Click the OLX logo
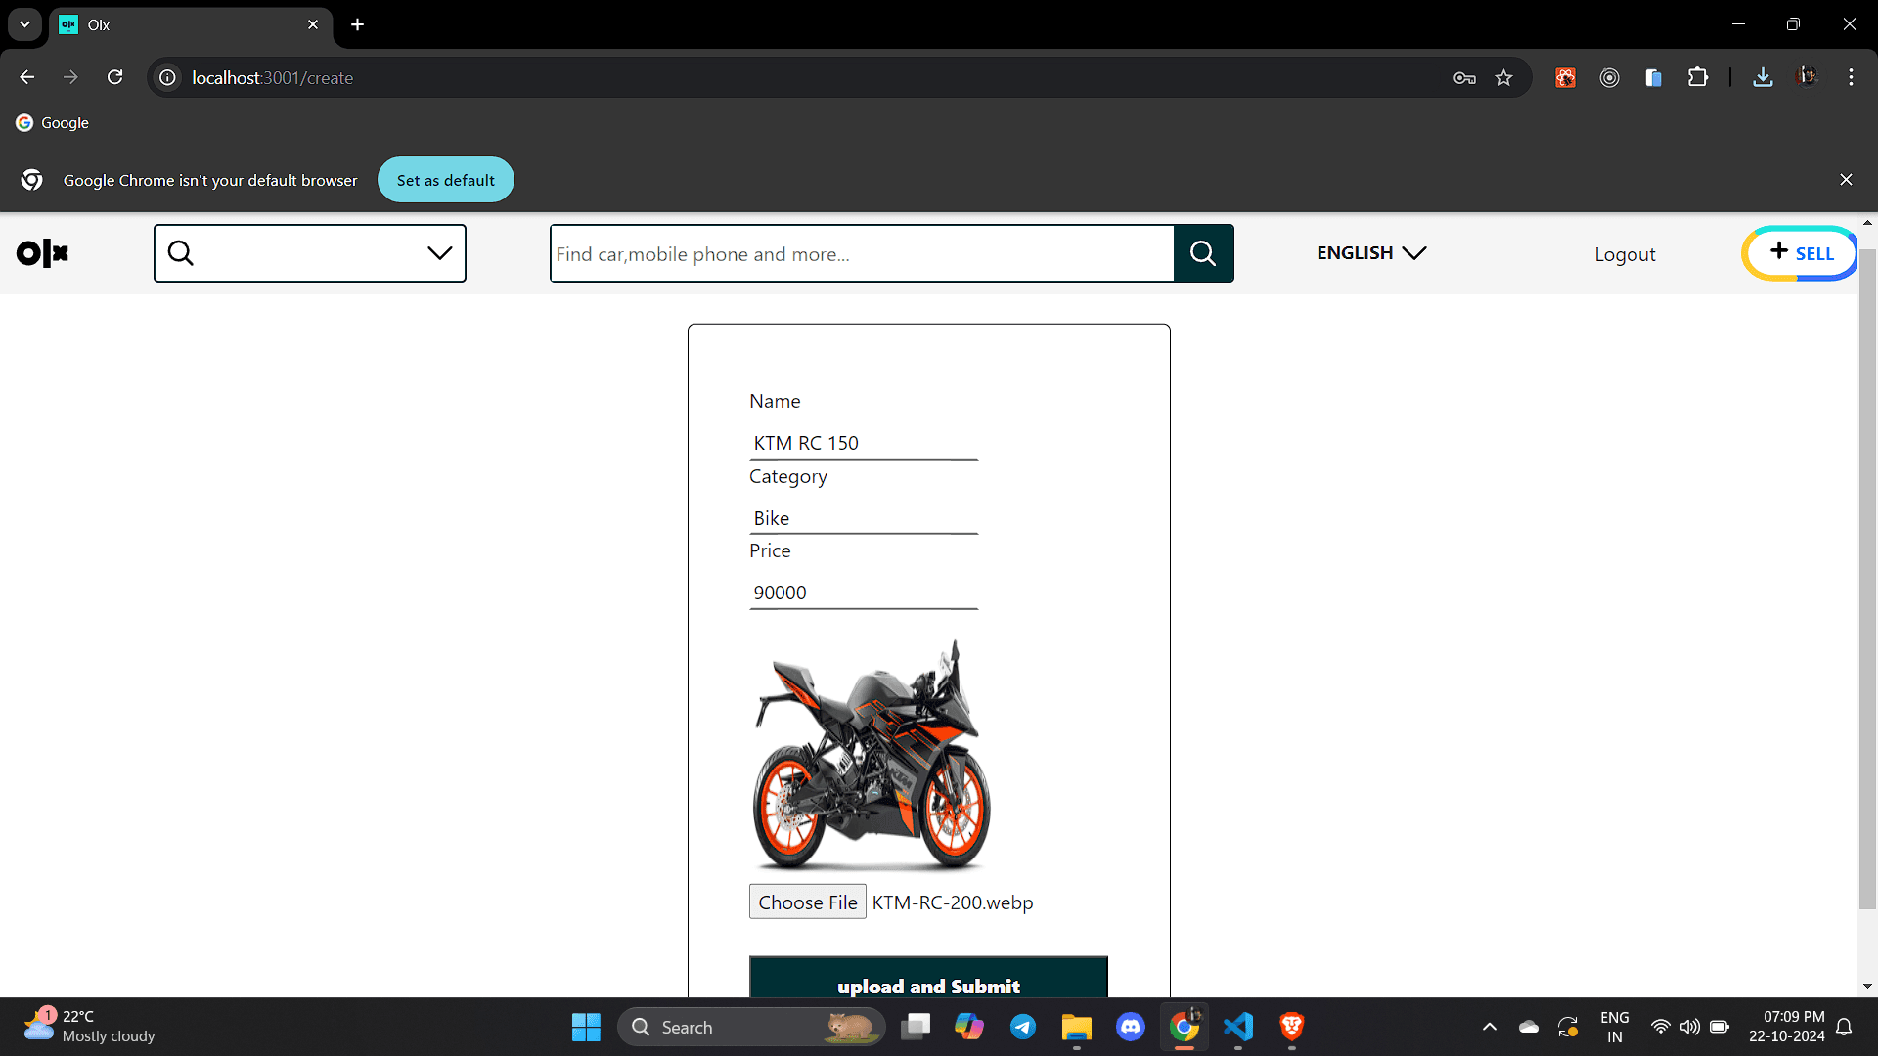This screenshot has width=1878, height=1056. pyautogui.click(x=43, y=253)
